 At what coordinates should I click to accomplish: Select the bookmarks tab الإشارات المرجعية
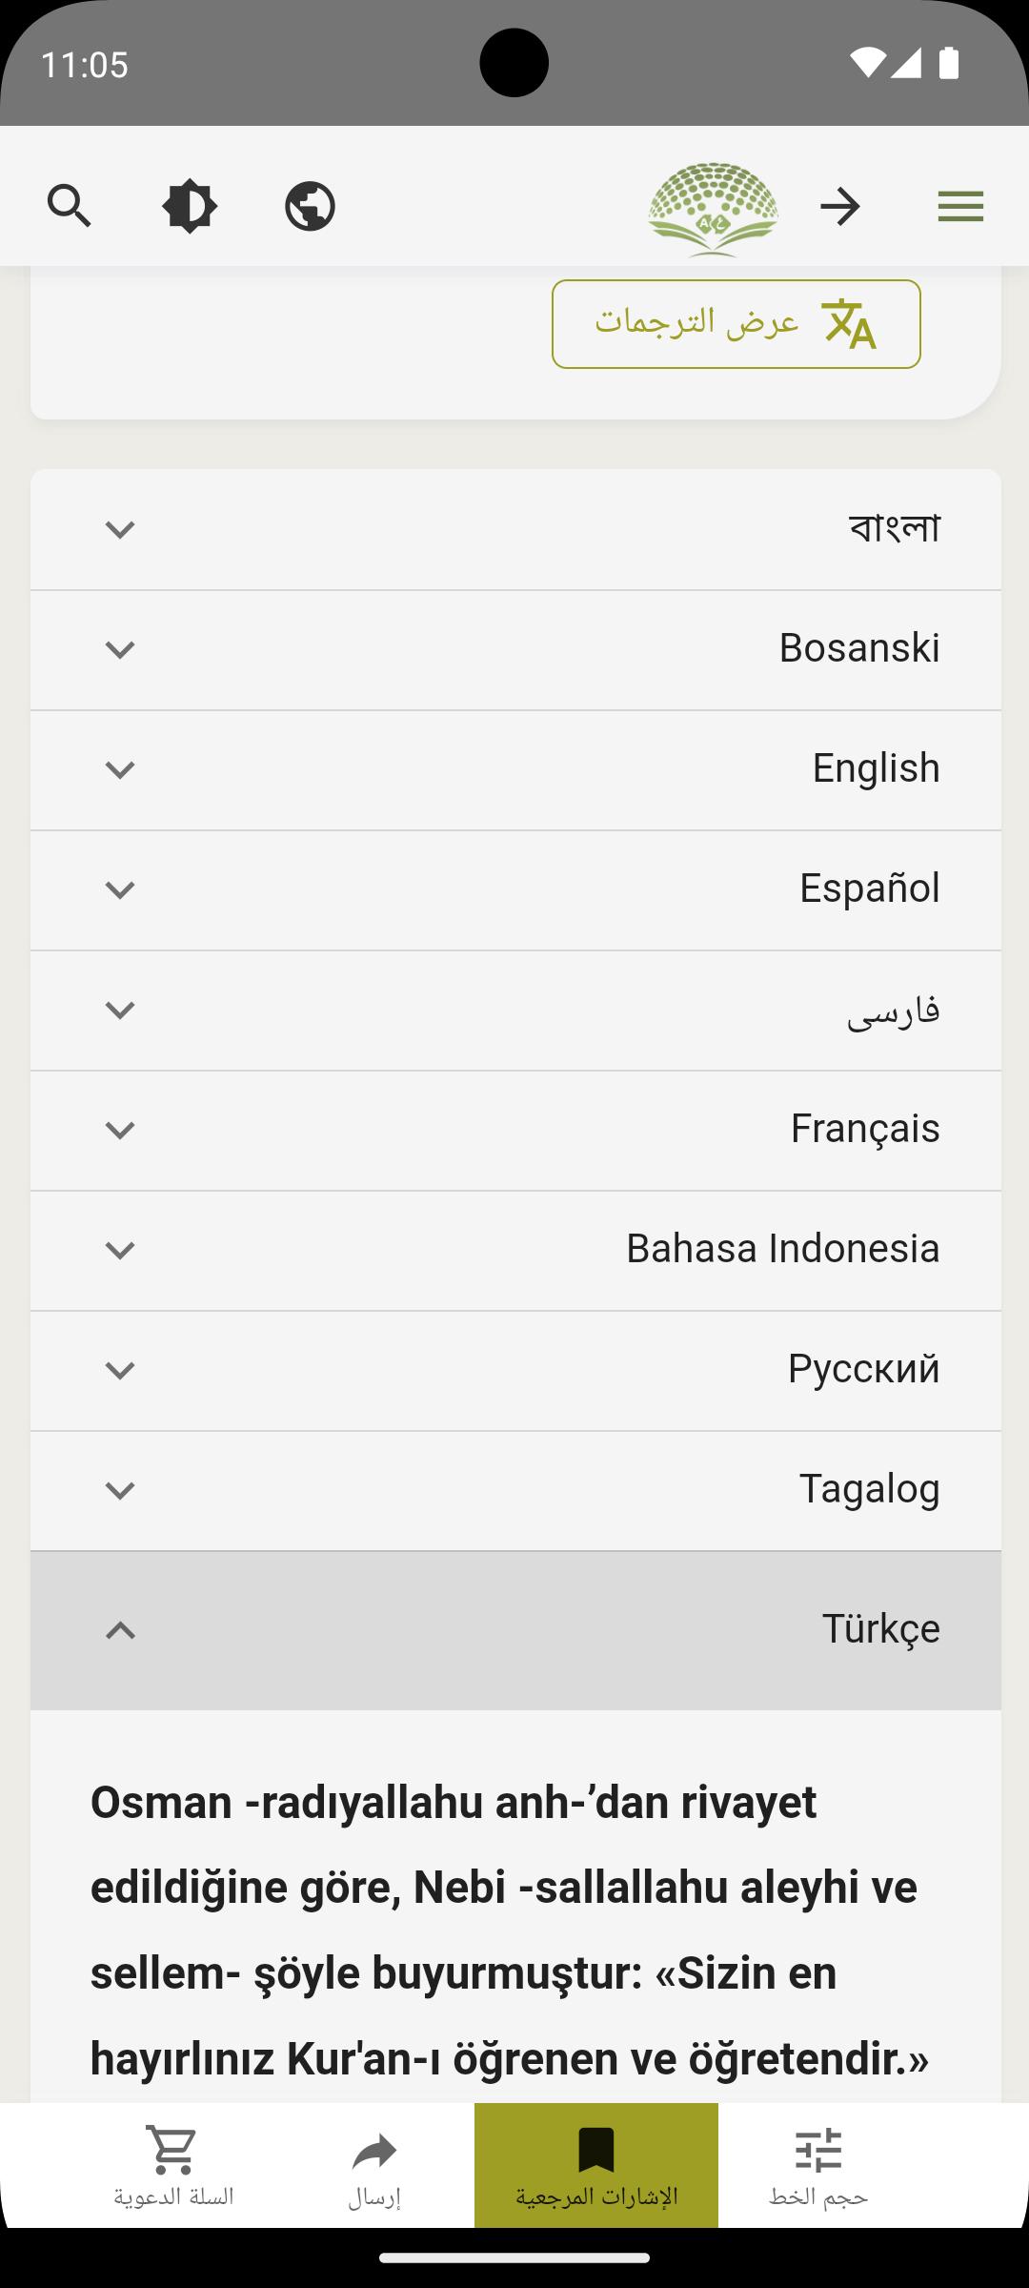coord(596,2166)
